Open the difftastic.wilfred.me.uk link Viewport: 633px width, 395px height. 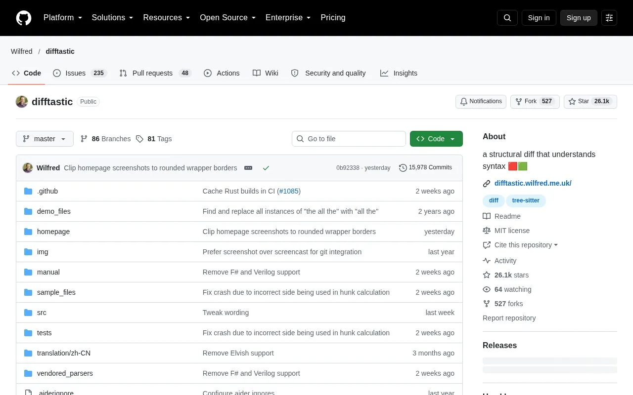[533, 183]
